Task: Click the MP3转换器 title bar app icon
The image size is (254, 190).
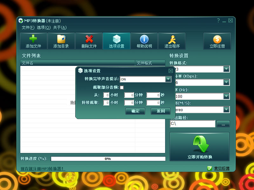Action: (x=21, y=21)
